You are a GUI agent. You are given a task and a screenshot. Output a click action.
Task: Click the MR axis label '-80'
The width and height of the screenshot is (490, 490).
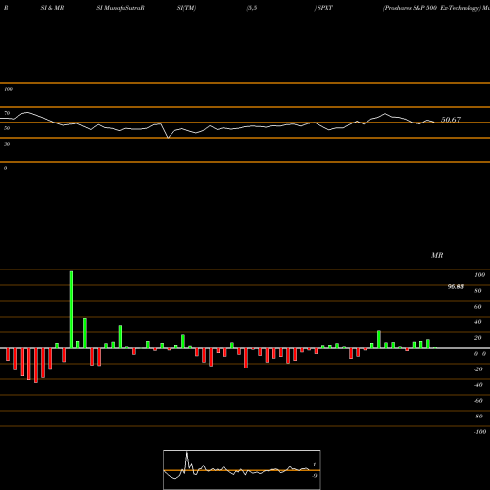tap(478, 416)
